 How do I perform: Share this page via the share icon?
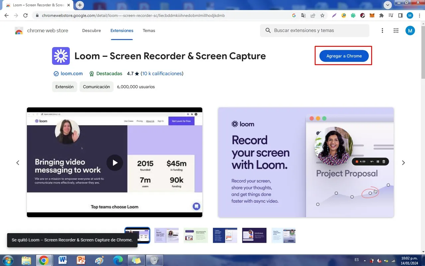[x=313, y=15]
